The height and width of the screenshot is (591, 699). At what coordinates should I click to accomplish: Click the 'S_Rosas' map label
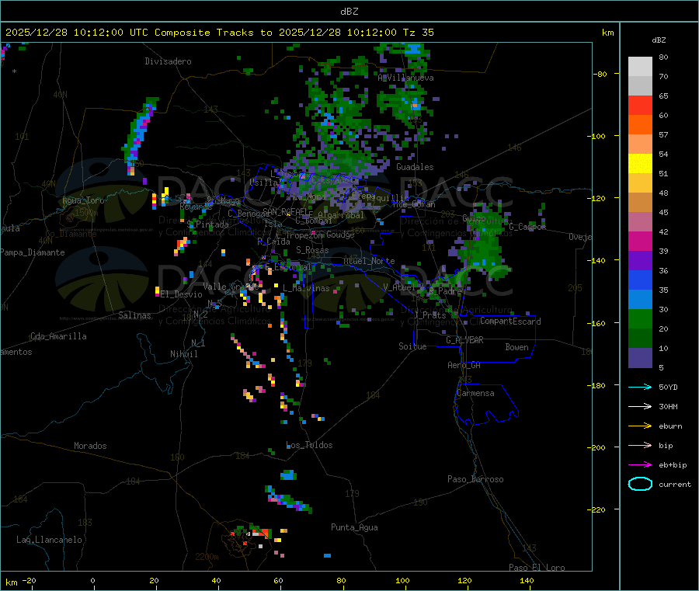tap(312, 250)
